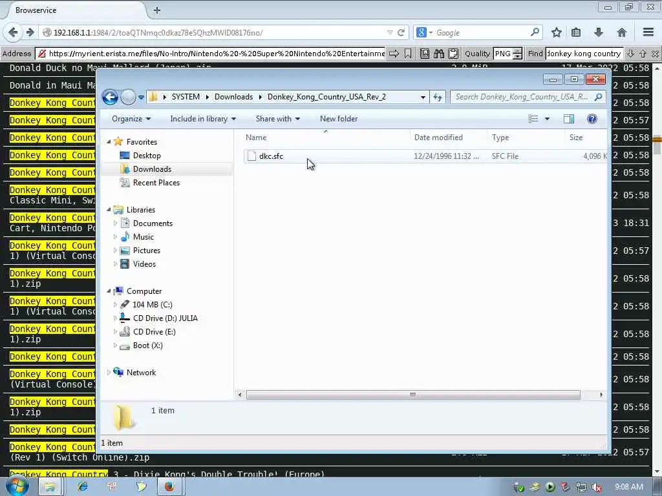Collapse the Computer node

[x=109, y=291]
